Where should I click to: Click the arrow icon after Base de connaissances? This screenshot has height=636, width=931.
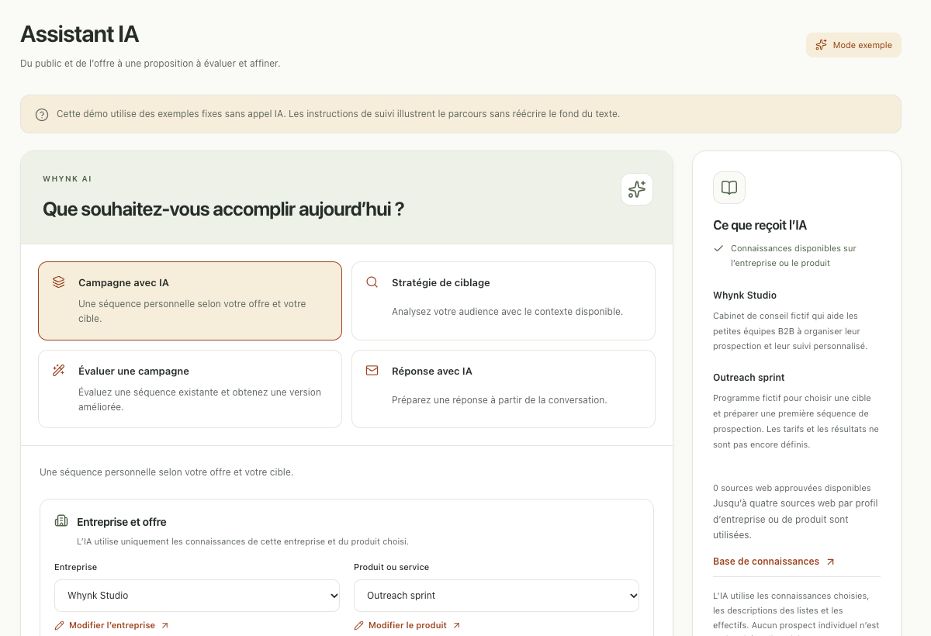click(x=831, y=562)
